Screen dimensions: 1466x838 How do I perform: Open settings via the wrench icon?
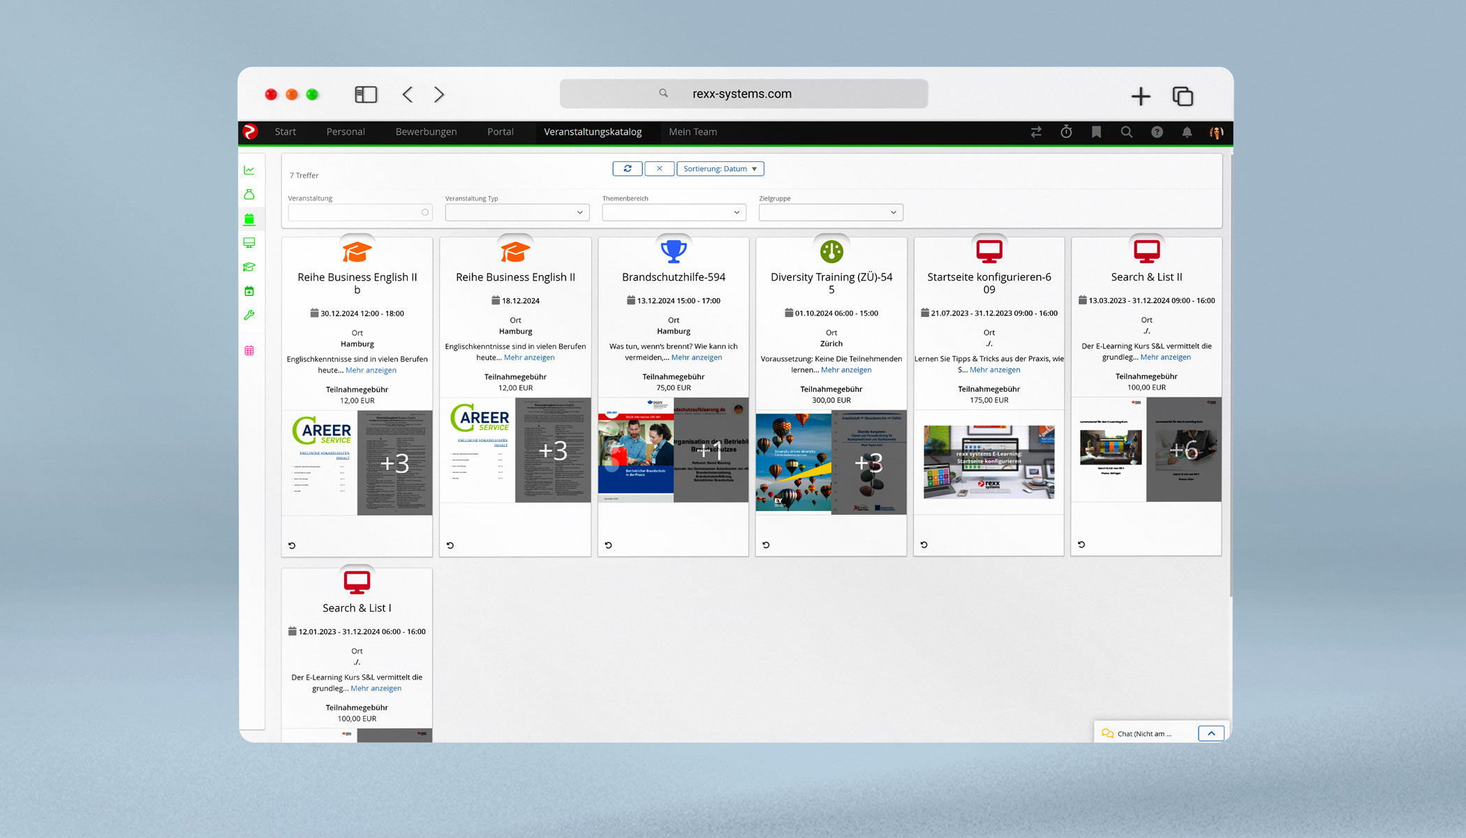[x=249, y=315]
